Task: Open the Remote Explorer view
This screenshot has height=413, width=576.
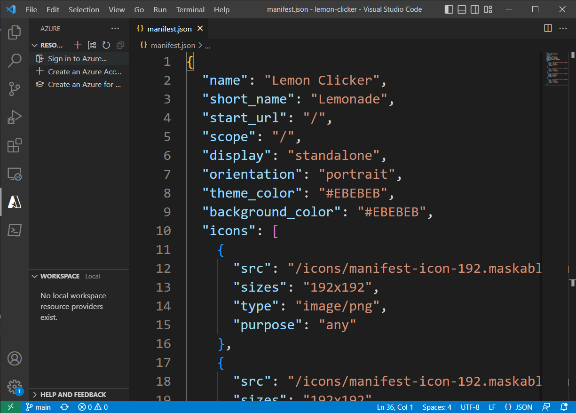Action: pos(15,174)
